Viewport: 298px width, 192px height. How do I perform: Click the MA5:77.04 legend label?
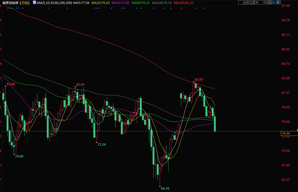coord(81,3)
